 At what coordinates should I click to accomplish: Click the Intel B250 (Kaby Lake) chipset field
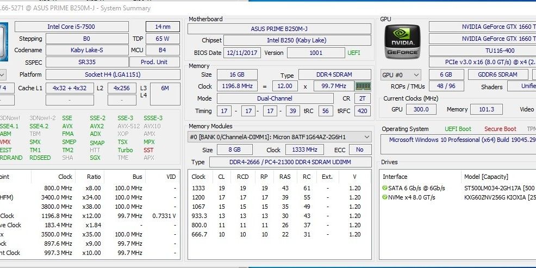(297, 40)
